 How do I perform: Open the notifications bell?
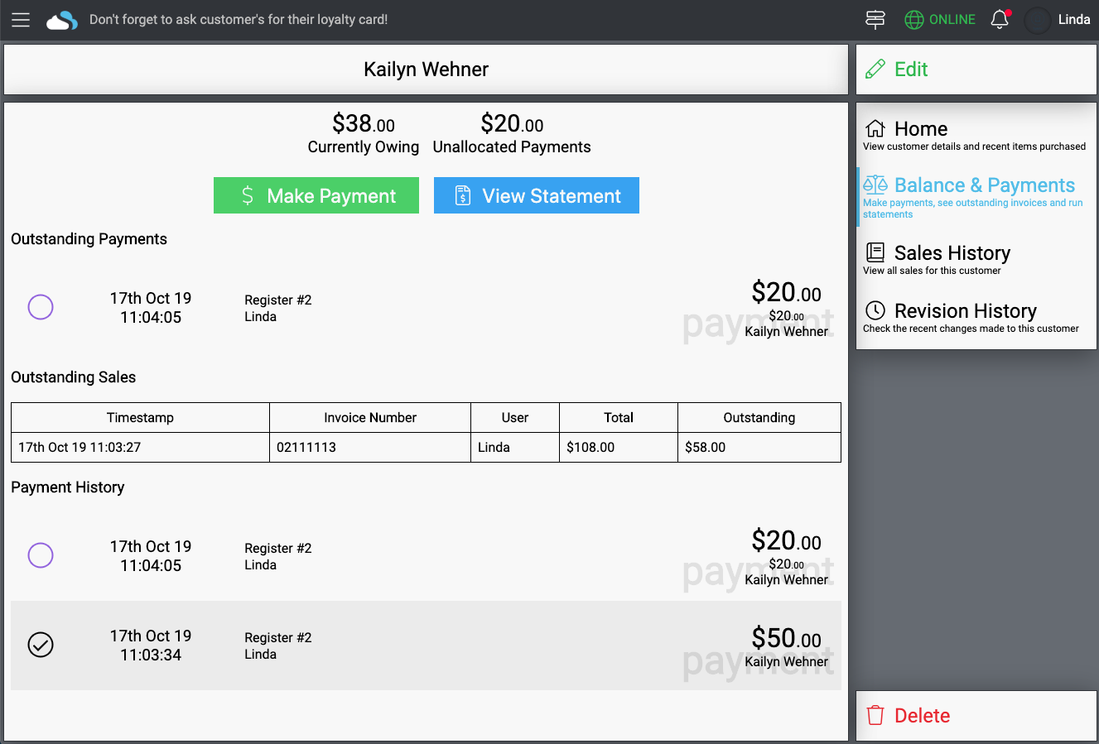(x=1000, y=20)
